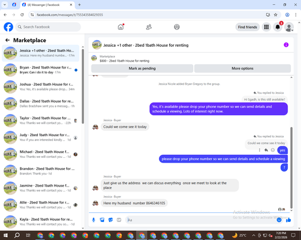The image size is (301, 240).
Task: Open the Friends icon in top navigation
Action: pyautogui.click(x=149, y=27)
